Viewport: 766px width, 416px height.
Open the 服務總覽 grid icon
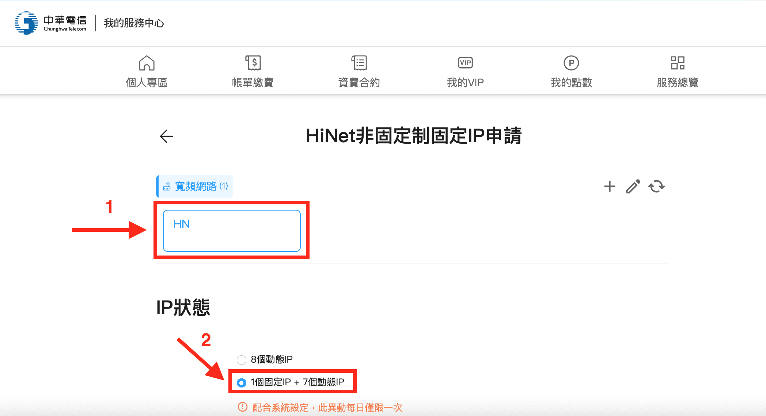(678, 63)
